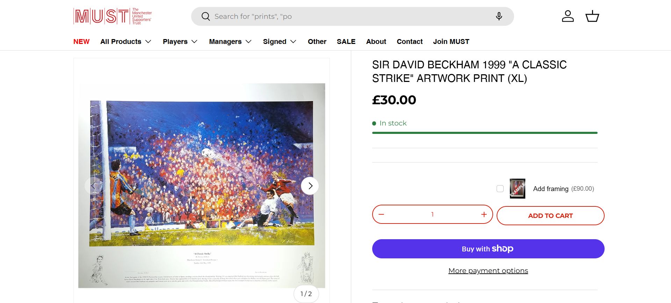Expand the All Products menu
Image resolution: width=671 pixels, height=303 pixels.
point(126,41)
